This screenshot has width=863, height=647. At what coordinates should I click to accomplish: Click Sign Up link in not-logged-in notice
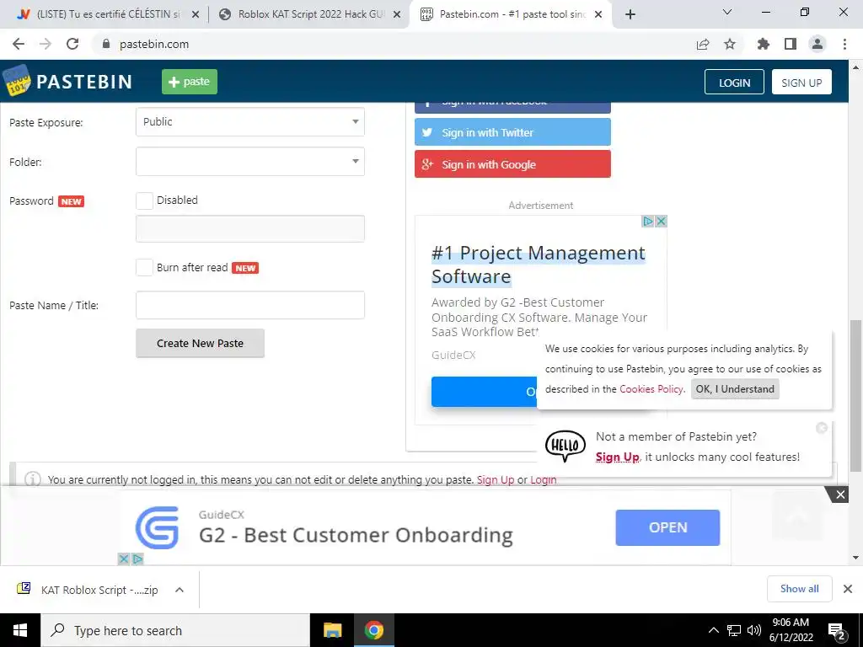[x=496, y=479]
